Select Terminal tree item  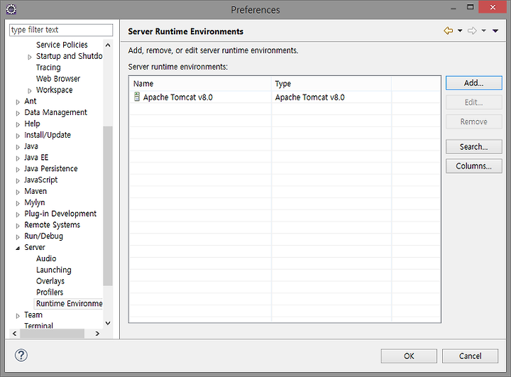(x=38, y=325)
